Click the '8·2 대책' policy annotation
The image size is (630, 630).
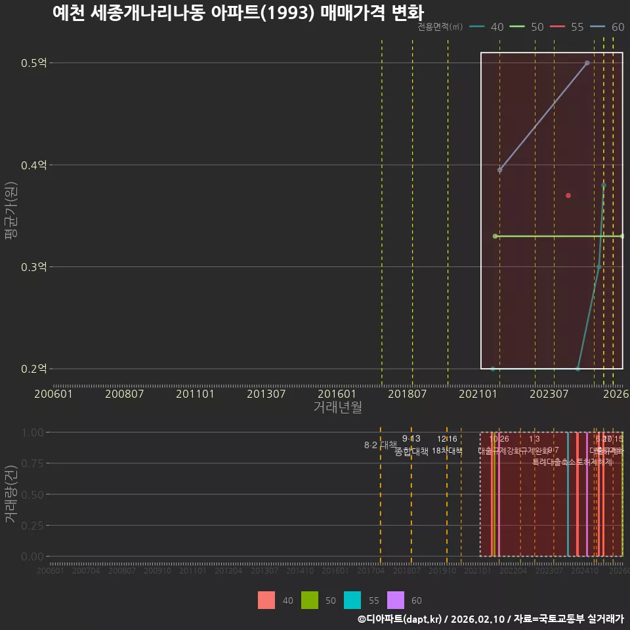(381, 445)
